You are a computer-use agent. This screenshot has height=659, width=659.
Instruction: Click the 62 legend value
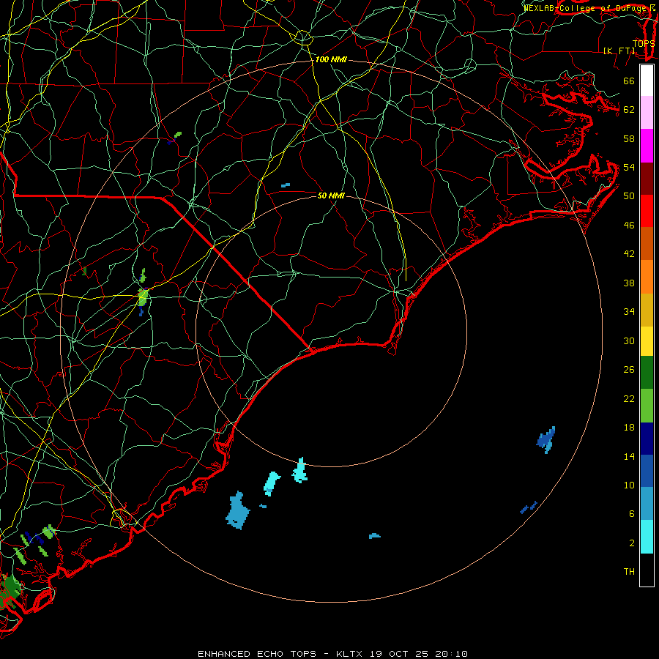point(629,109)
